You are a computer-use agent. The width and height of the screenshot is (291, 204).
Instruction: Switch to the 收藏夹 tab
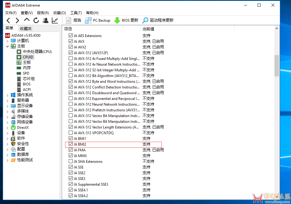(26, 29)
